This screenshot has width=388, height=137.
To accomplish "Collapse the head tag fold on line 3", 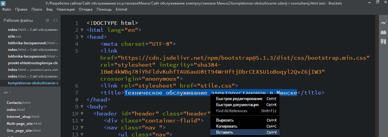I will (x=82, y=37).
